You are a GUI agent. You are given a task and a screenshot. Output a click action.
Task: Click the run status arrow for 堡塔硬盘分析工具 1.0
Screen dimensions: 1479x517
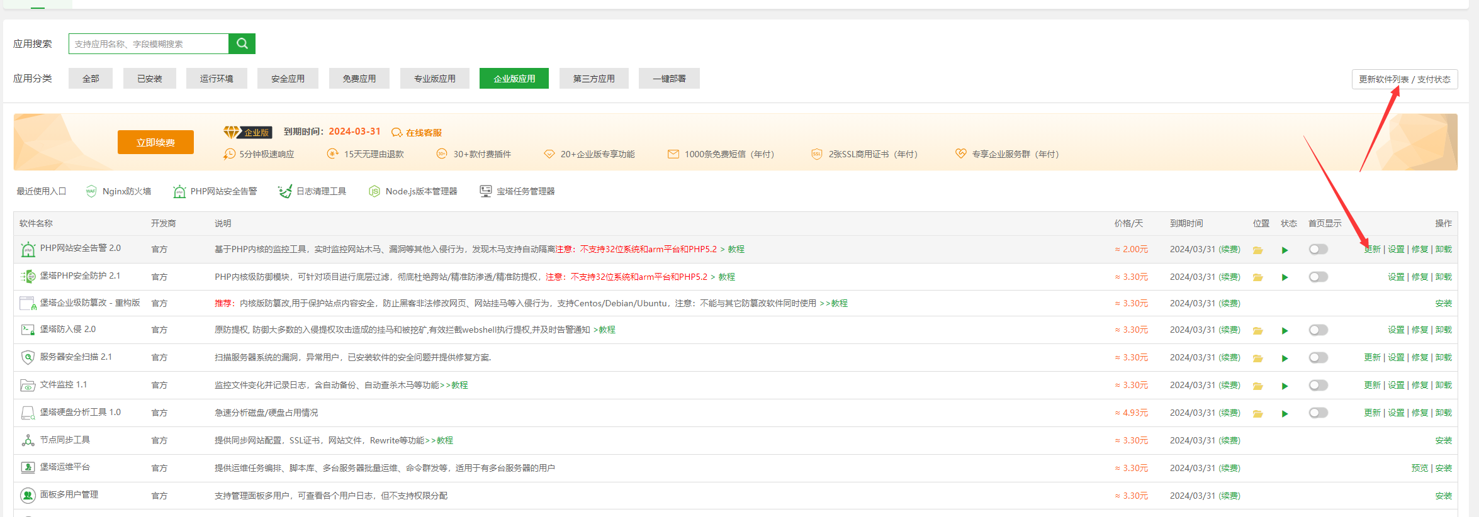[x=1285, y=413]
